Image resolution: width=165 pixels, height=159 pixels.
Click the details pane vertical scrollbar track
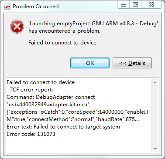pyautogui.click(x=155, y=115)
